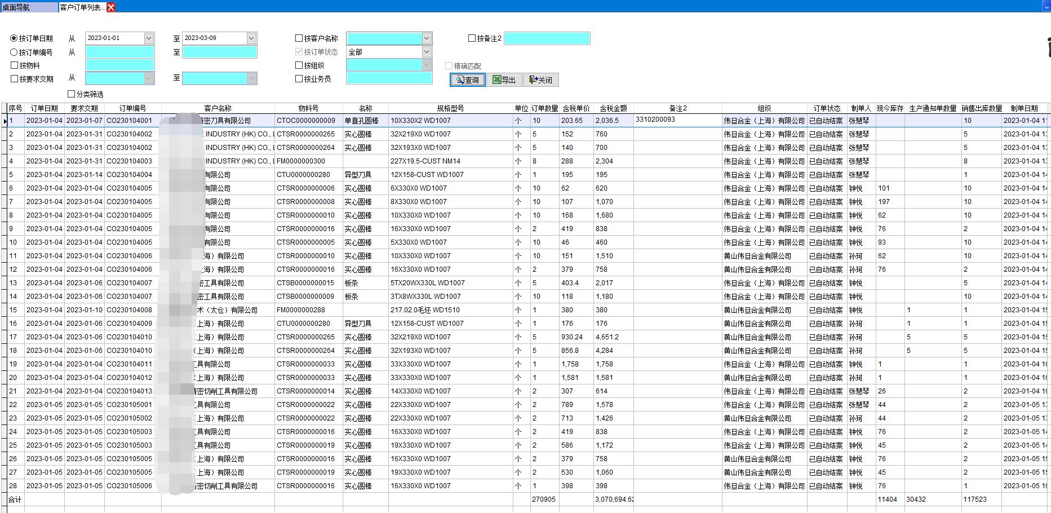Click the 查询 magnifier search button
The width and height of the screenshot is (1051, 513).
point(467,80)
